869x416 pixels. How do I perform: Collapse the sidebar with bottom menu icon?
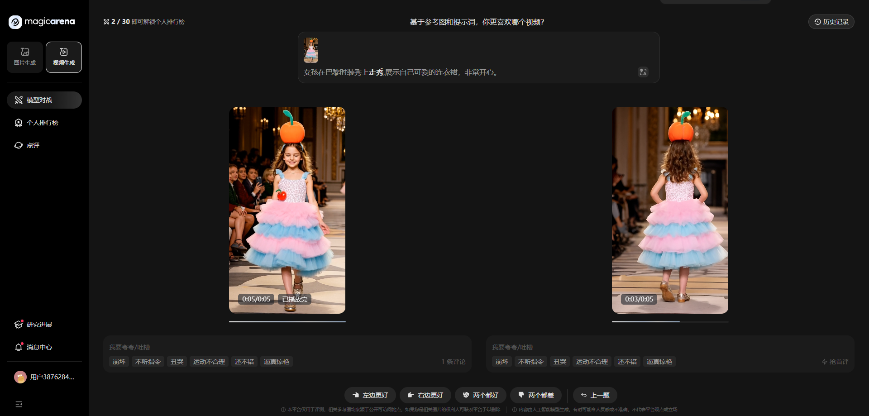(19, 404)
